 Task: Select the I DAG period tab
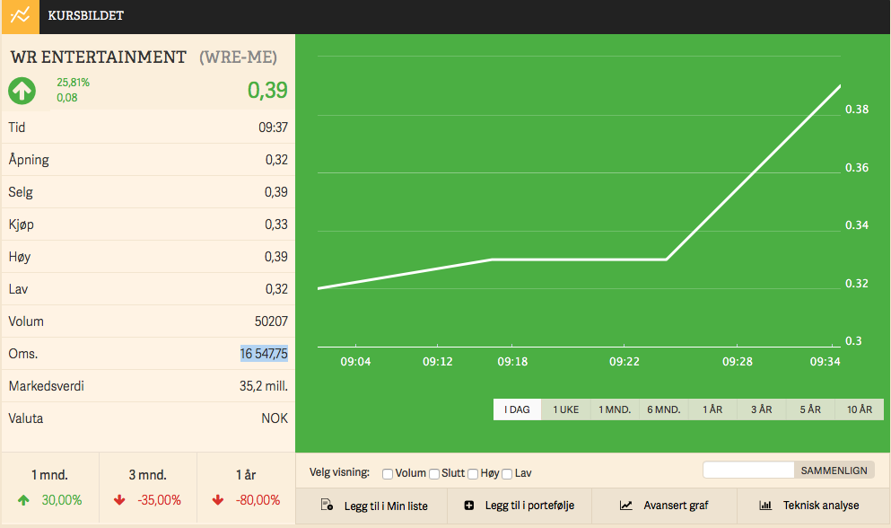pos(517,409)
